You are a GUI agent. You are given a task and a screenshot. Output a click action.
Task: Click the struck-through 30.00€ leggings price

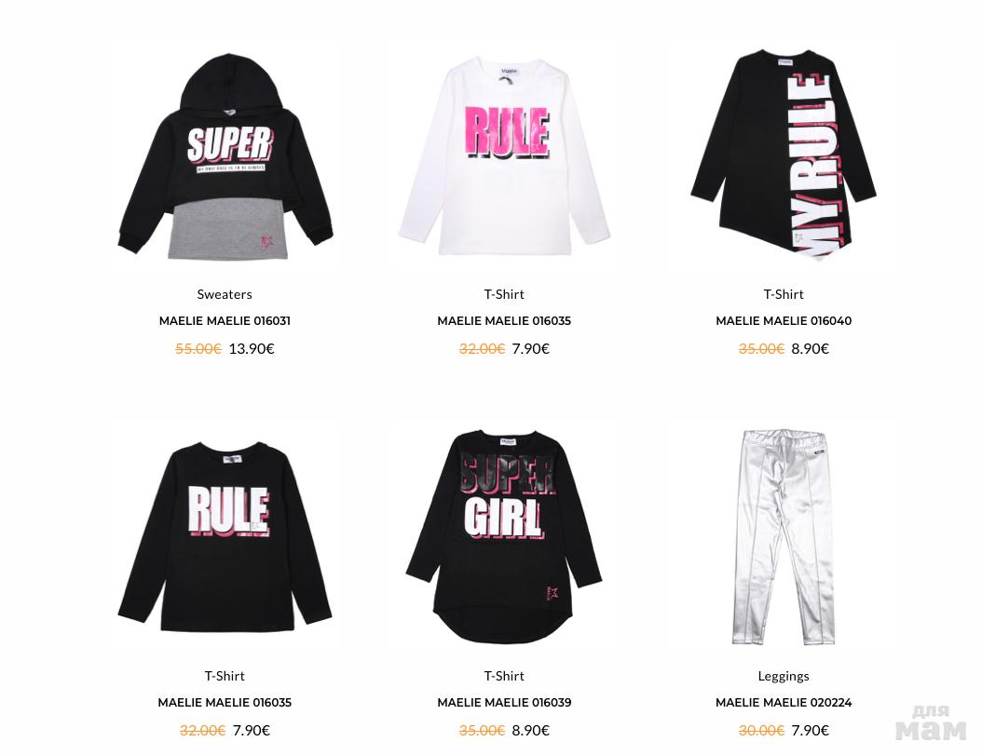click(x=761, y=731)
